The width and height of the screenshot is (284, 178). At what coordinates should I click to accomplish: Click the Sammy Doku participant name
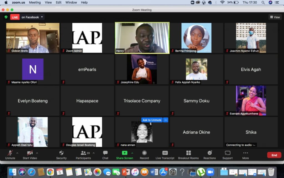click(197, 101)
